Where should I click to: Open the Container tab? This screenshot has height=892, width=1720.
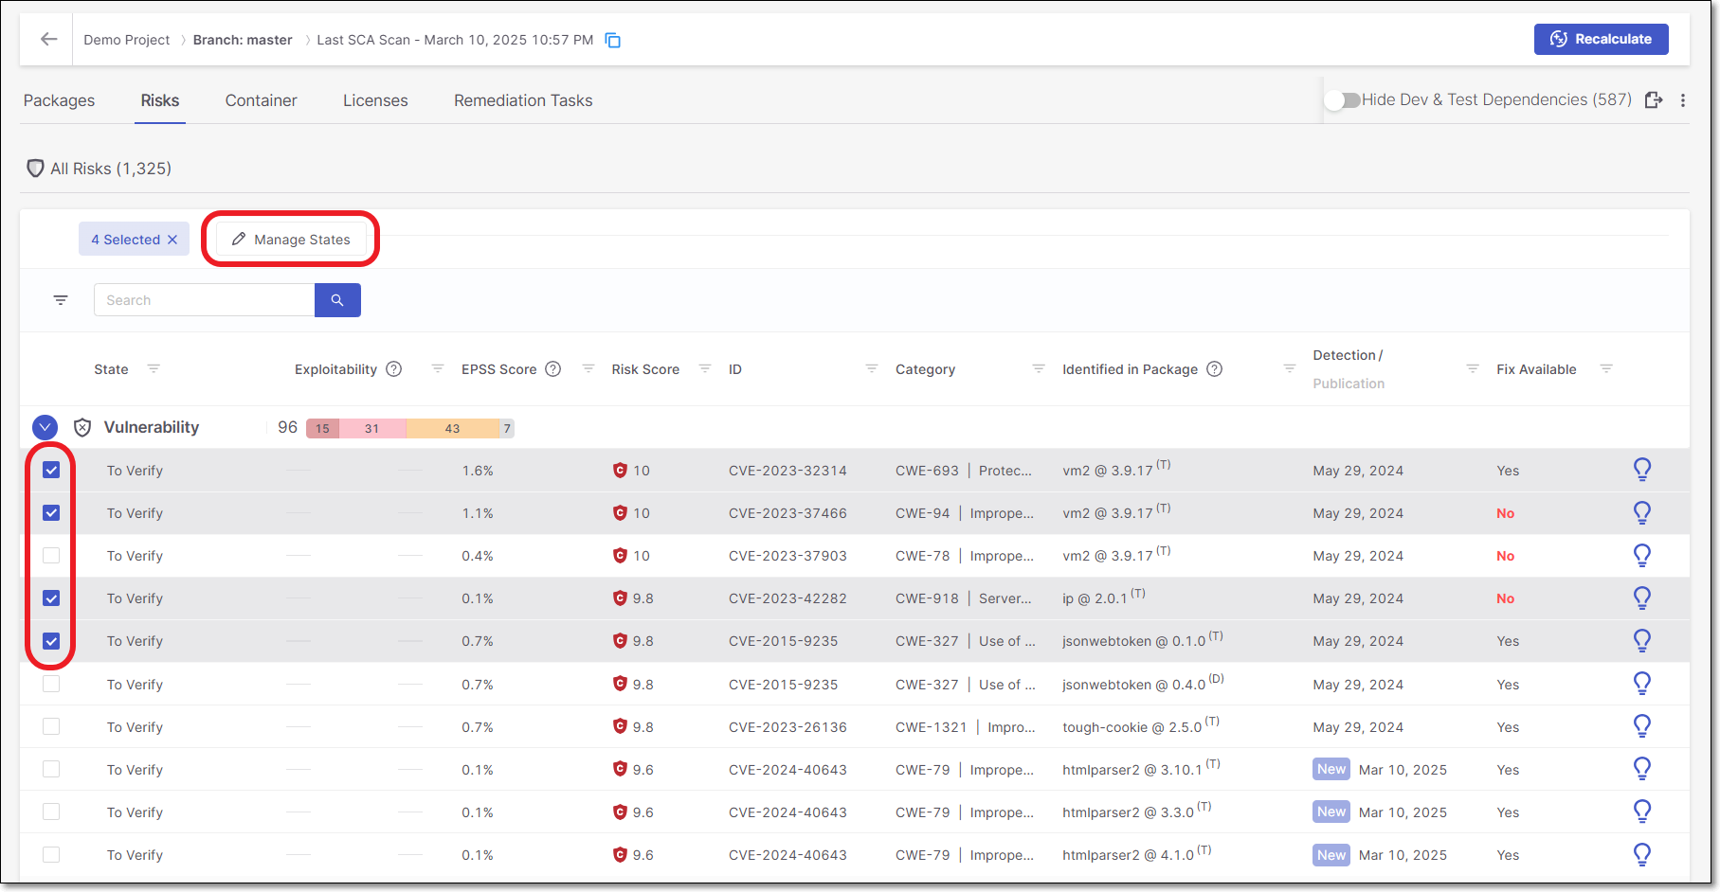(261, 100)
